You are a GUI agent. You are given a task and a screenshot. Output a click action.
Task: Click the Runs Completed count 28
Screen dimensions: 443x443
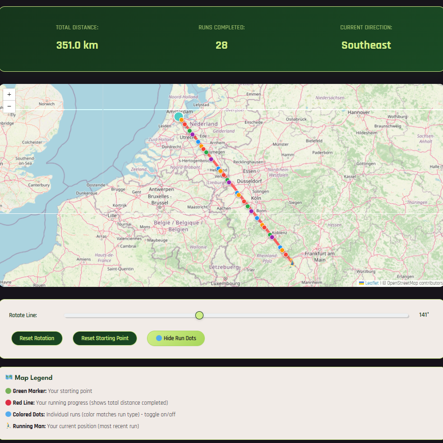tap(221, 45)
